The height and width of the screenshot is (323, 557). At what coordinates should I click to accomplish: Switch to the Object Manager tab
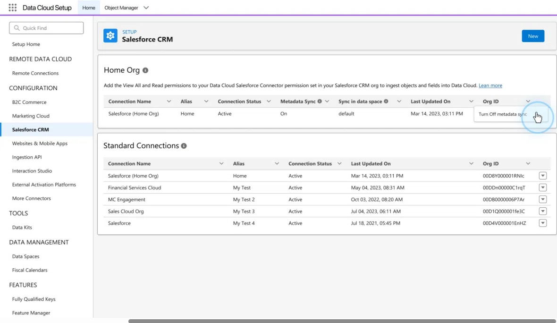[121, 8]
